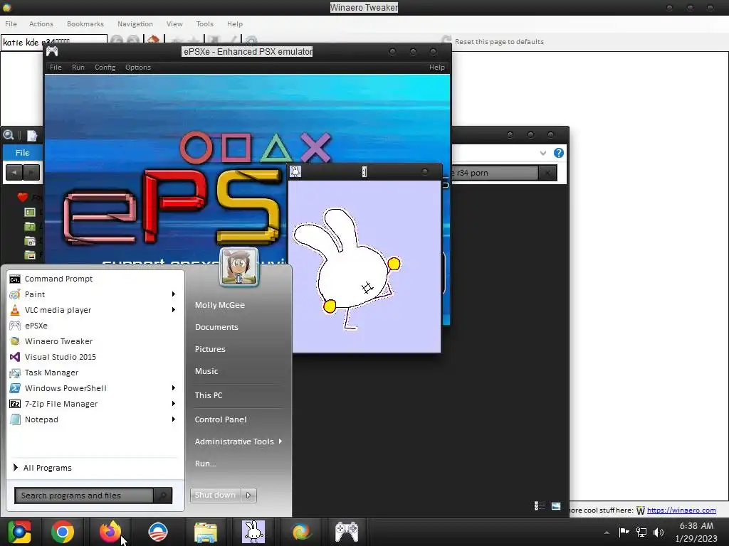Switch Explorer to details view icon

coord(540,505)
